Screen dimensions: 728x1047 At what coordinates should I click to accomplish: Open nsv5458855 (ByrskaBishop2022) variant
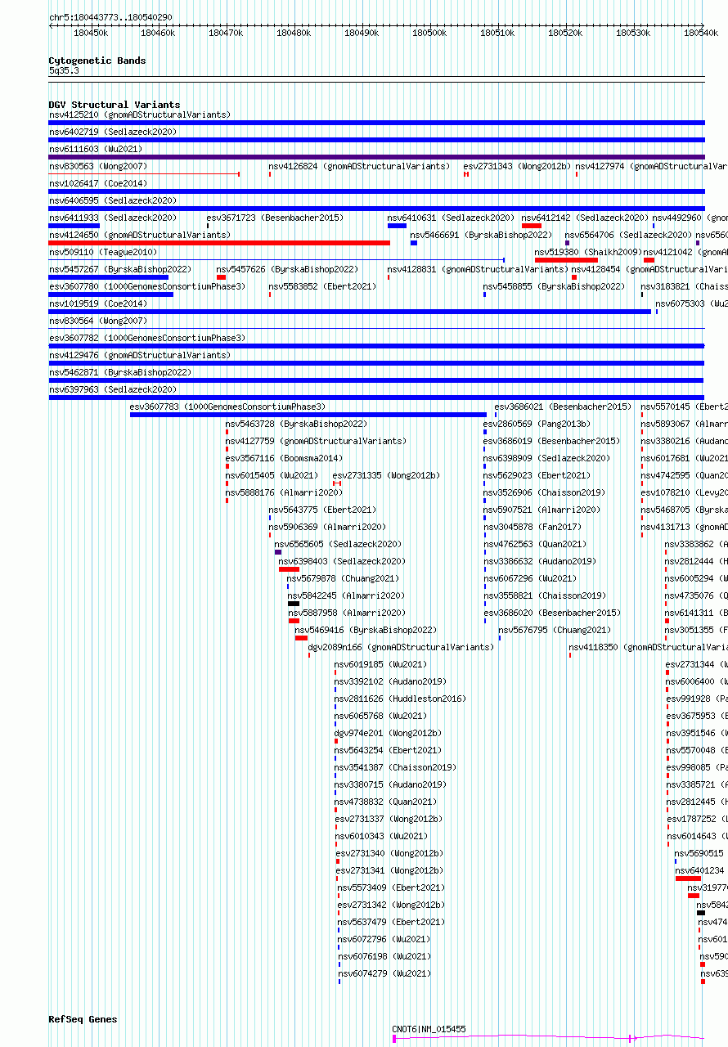[554, 286]
